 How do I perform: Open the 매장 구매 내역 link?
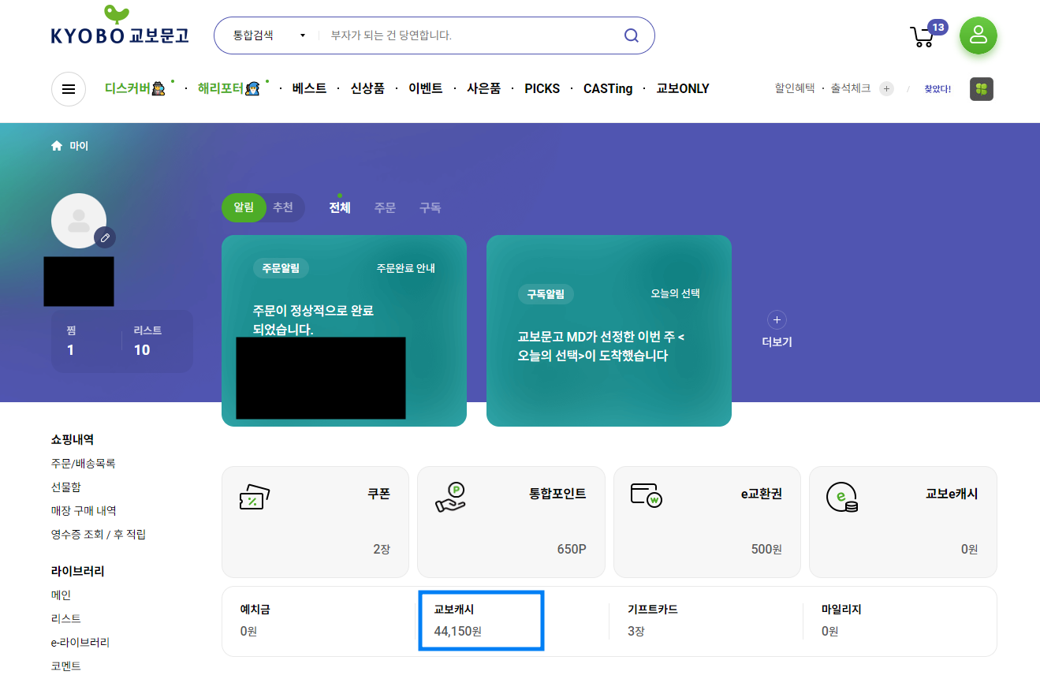[84, 511]
